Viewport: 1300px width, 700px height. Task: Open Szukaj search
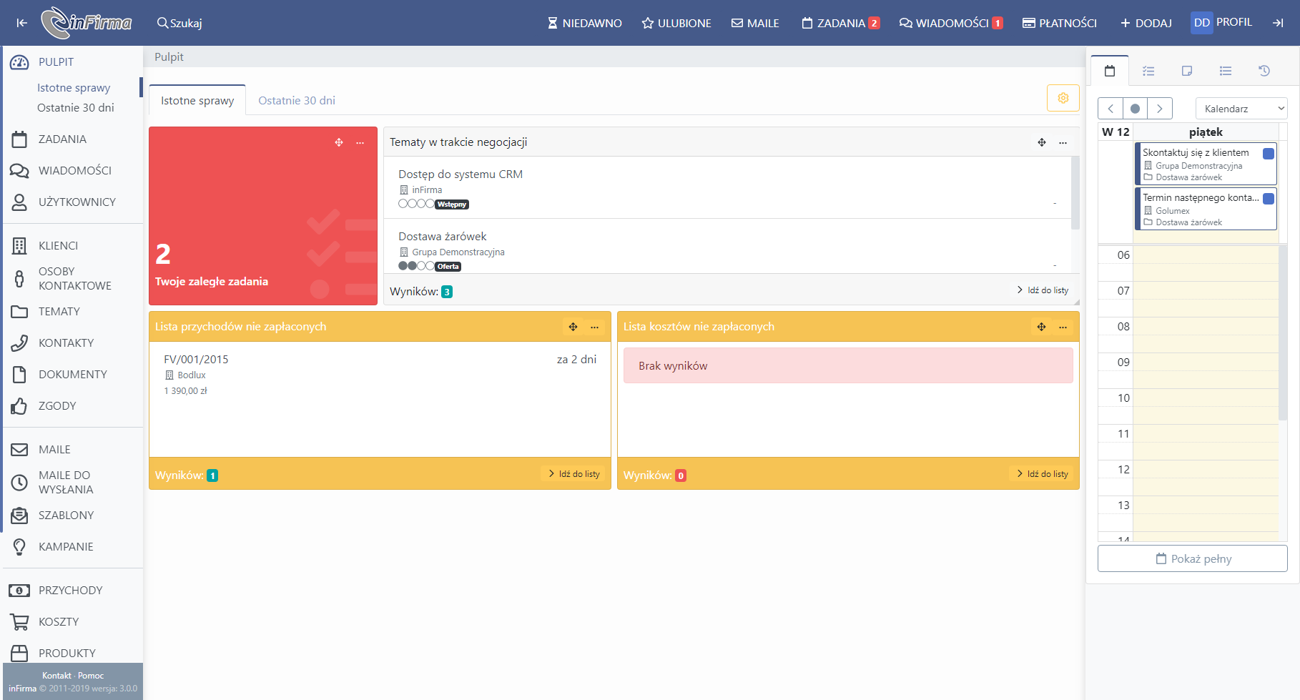point(179,23)
